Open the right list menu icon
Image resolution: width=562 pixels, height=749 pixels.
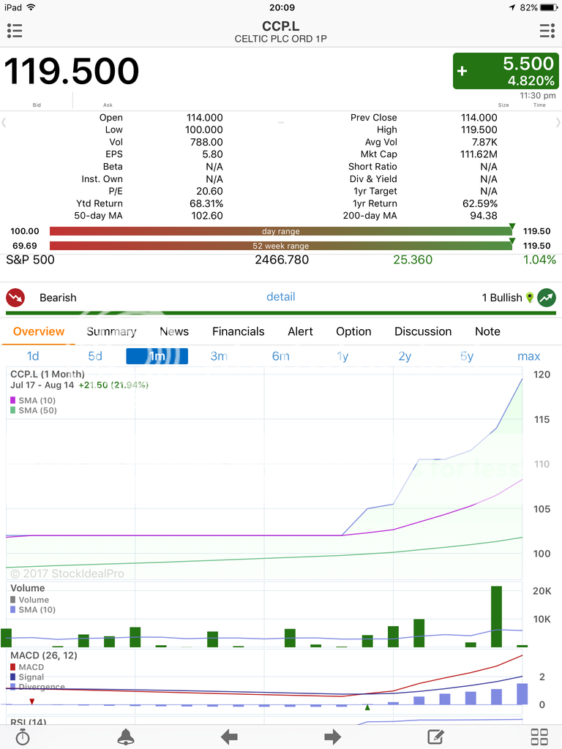point(547,31)
